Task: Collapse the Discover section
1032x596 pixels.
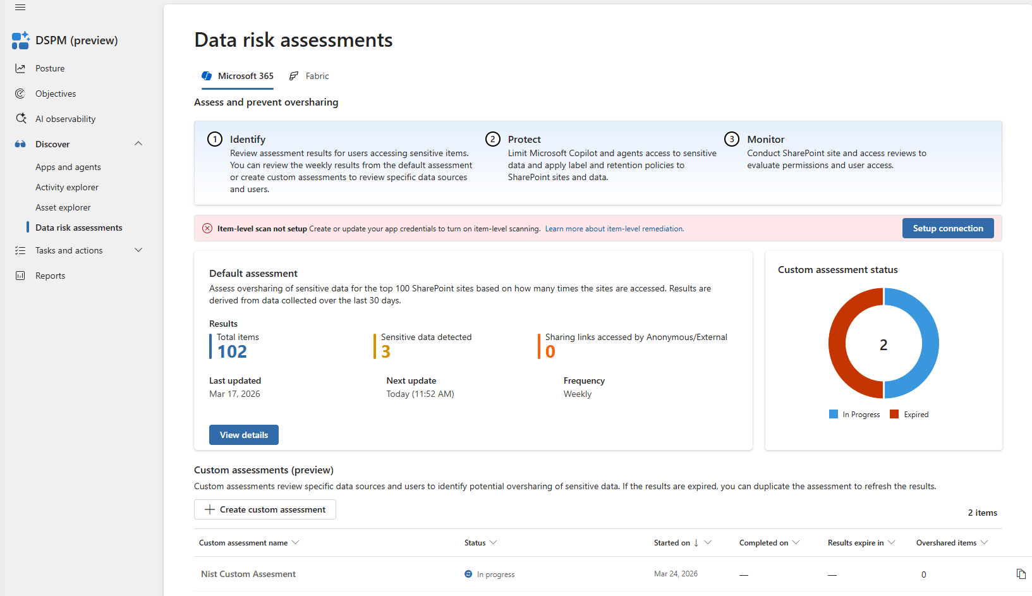Action: point(138,144)
